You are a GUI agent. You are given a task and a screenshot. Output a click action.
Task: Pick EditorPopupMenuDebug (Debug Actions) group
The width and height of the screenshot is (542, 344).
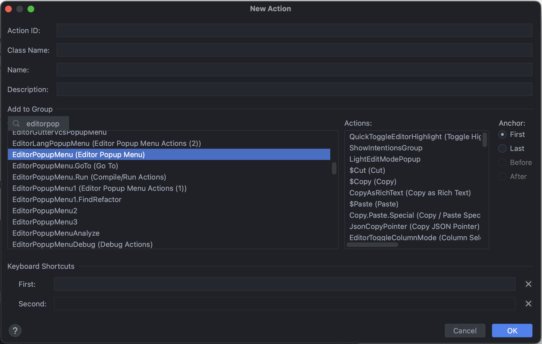tap(82, 244)
